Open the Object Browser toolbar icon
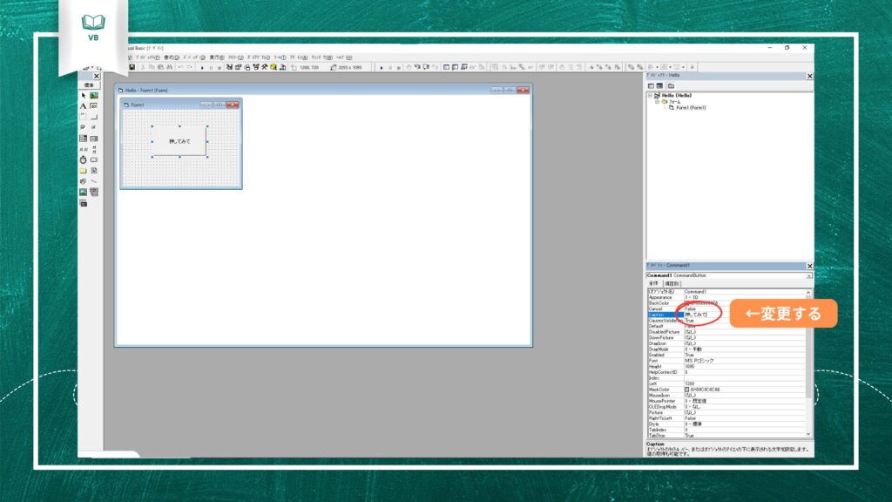 click(x=255, y=67)
